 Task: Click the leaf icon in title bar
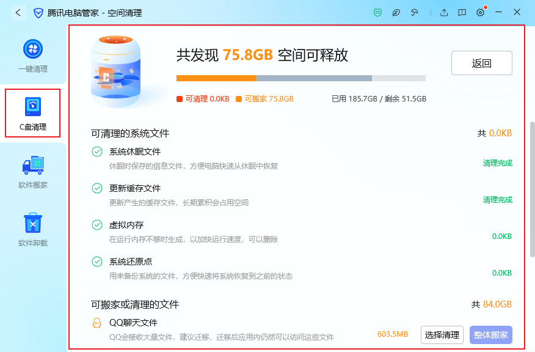pos(396,13)
